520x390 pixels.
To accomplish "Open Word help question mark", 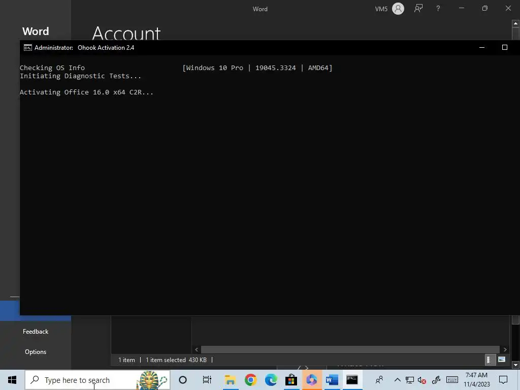I will pyautogui.click(x=438, y=9).
